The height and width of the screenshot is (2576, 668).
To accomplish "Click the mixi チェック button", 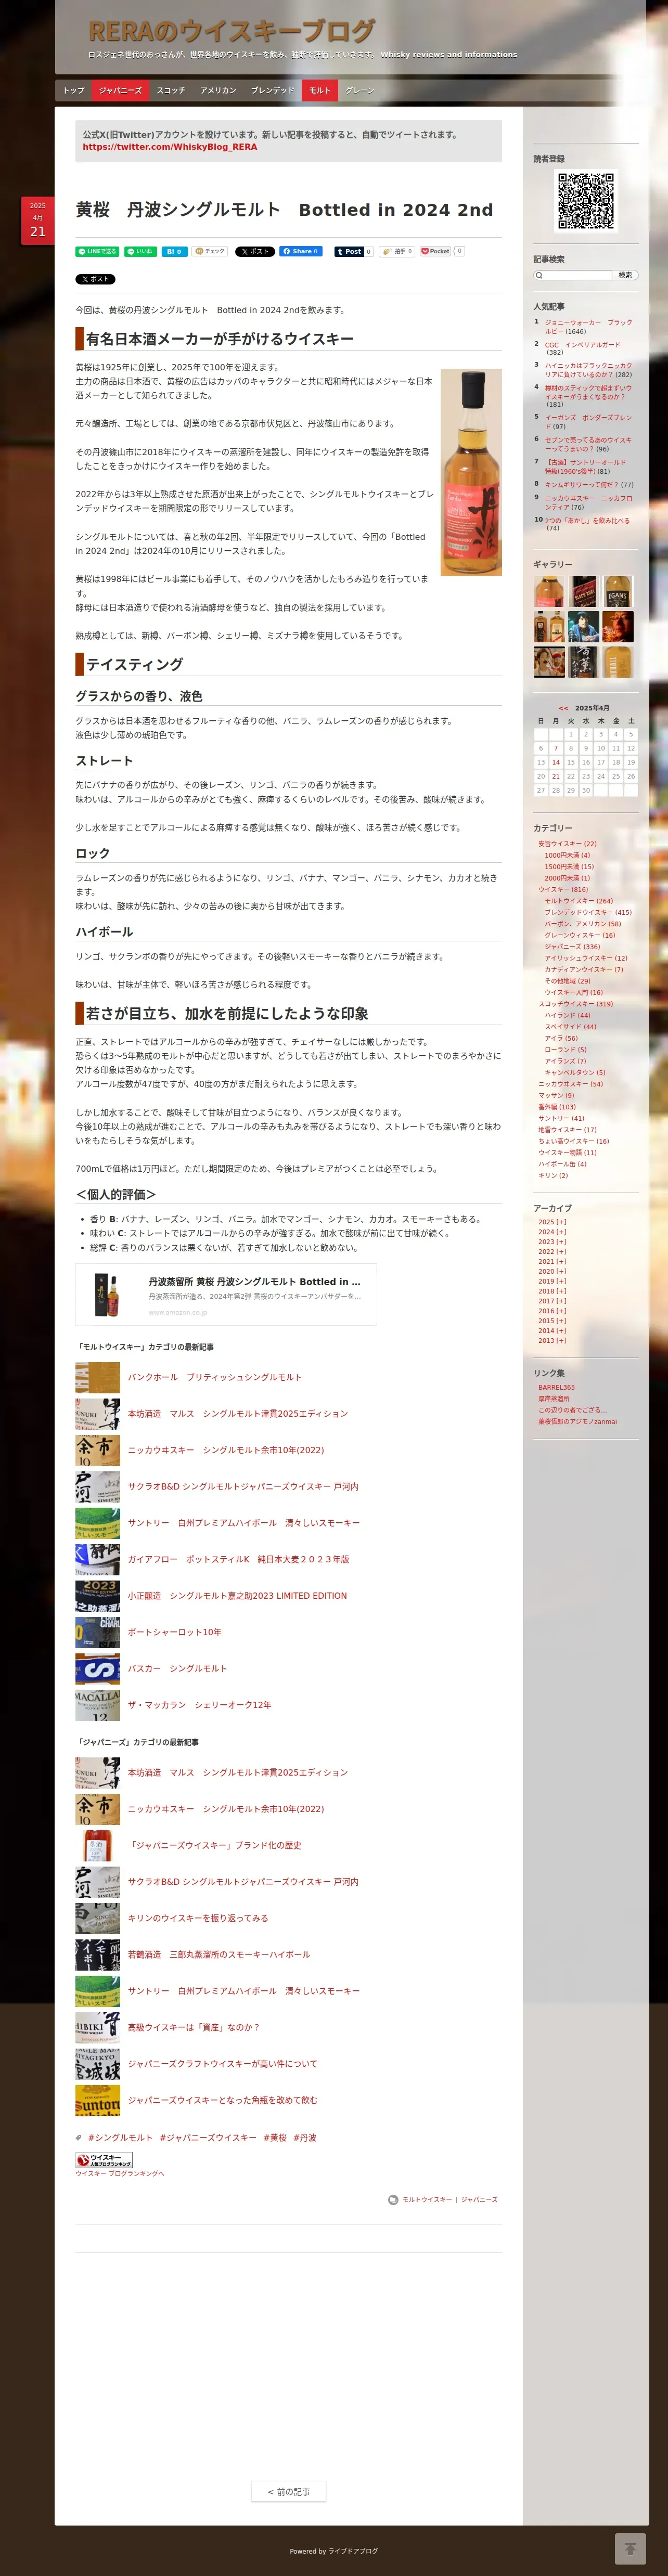I will (x=210, y=252).
